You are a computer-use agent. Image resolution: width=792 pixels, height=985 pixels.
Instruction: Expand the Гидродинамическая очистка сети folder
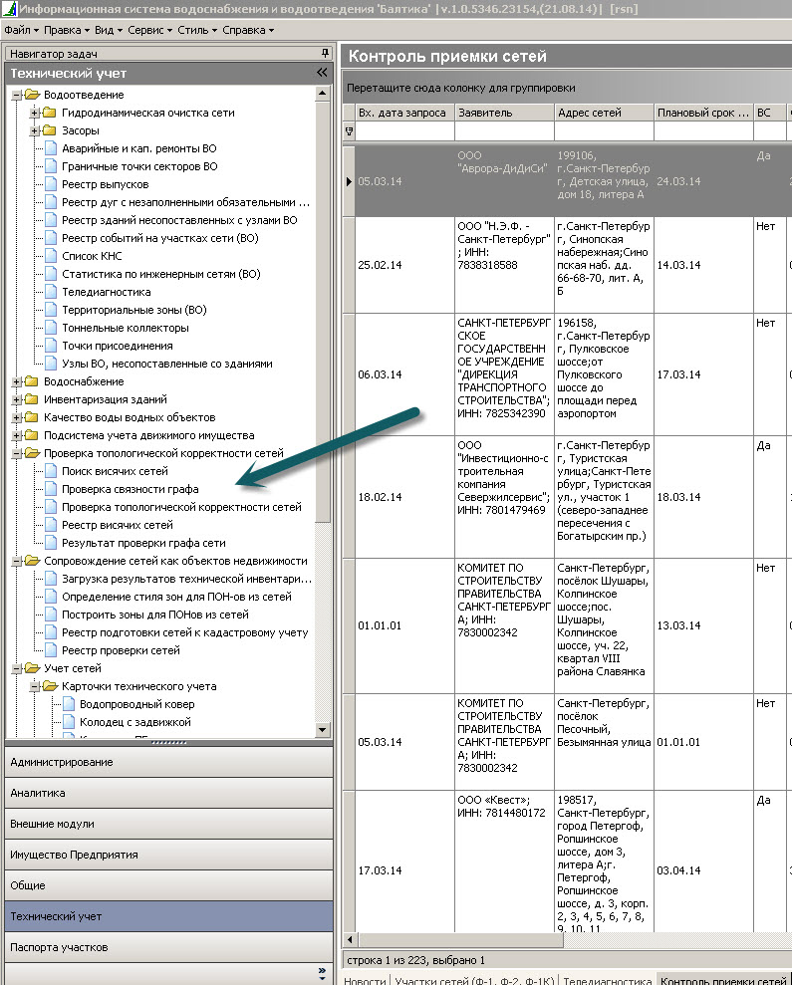(35, 113)
